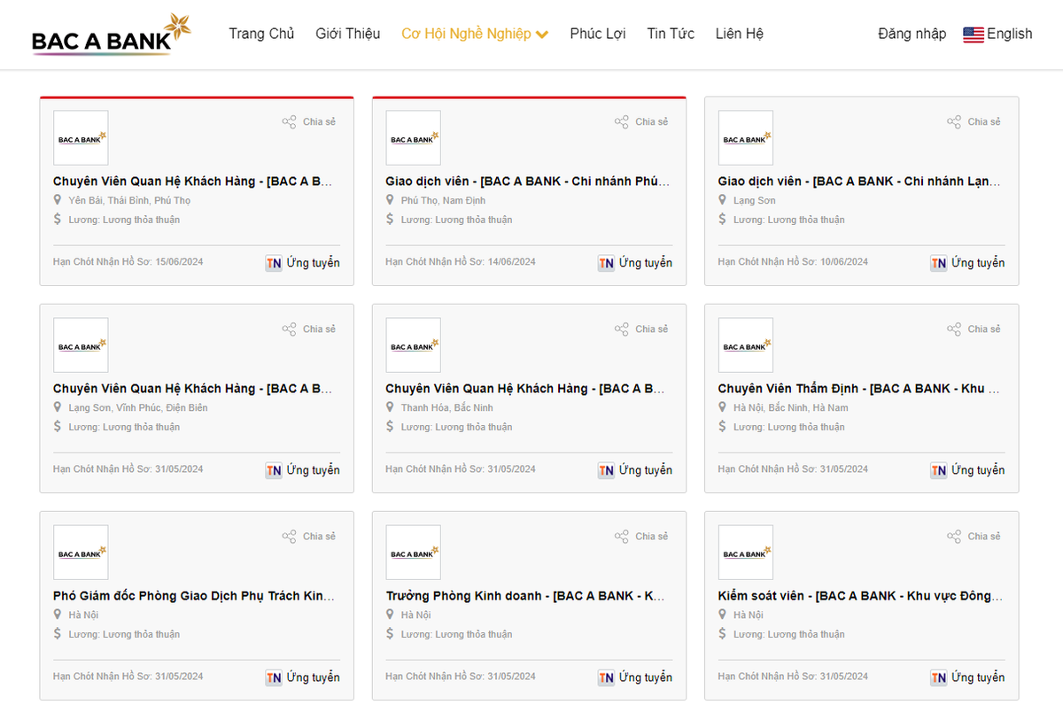
Task: Open Chuyên Viên Thẩm Định job title
Action: (x=859, y=388)
